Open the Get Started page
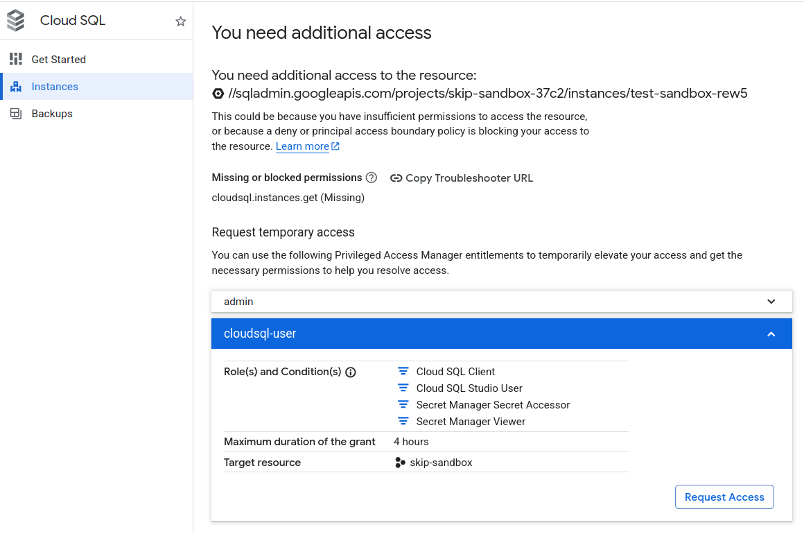The width and height of the screenshot is (804, 534). point(58,60)
